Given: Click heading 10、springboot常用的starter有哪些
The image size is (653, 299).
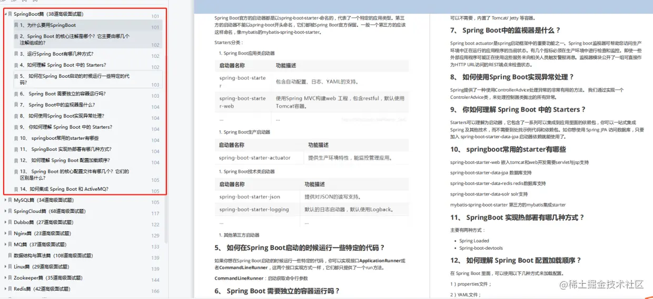Looking at the screenshot, I should coord(508,149).
